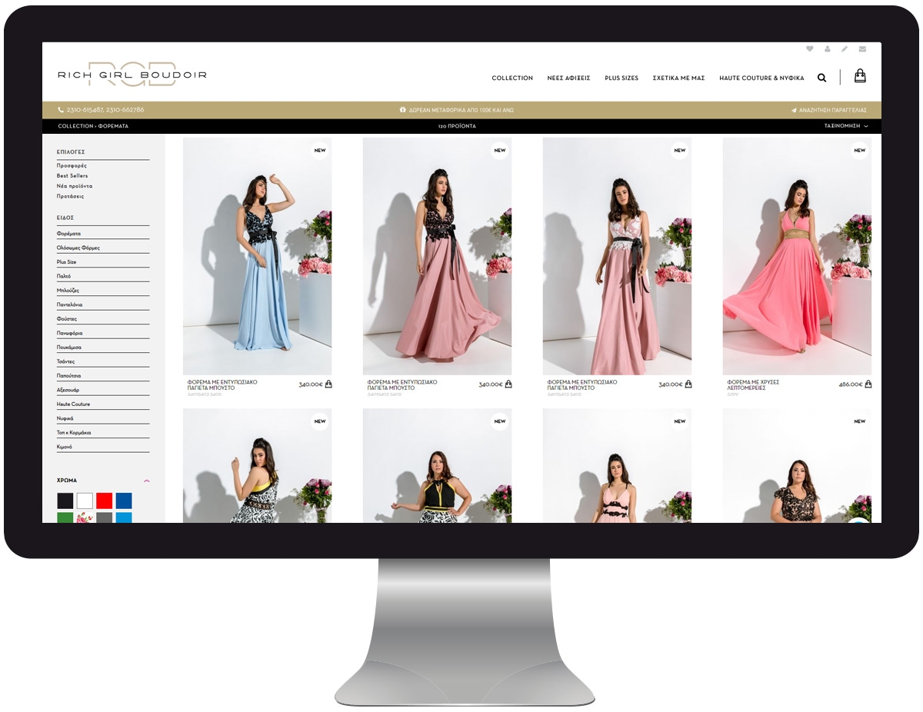The width and height of the screenshot is (923, 712).
Task: Collapse the Χρώμα color filter section
Action: click(x=146, y=481)
